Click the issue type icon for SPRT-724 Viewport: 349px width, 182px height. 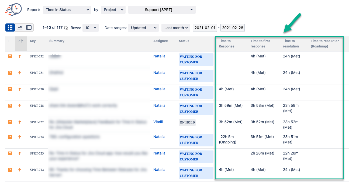[x=10, y=137]
